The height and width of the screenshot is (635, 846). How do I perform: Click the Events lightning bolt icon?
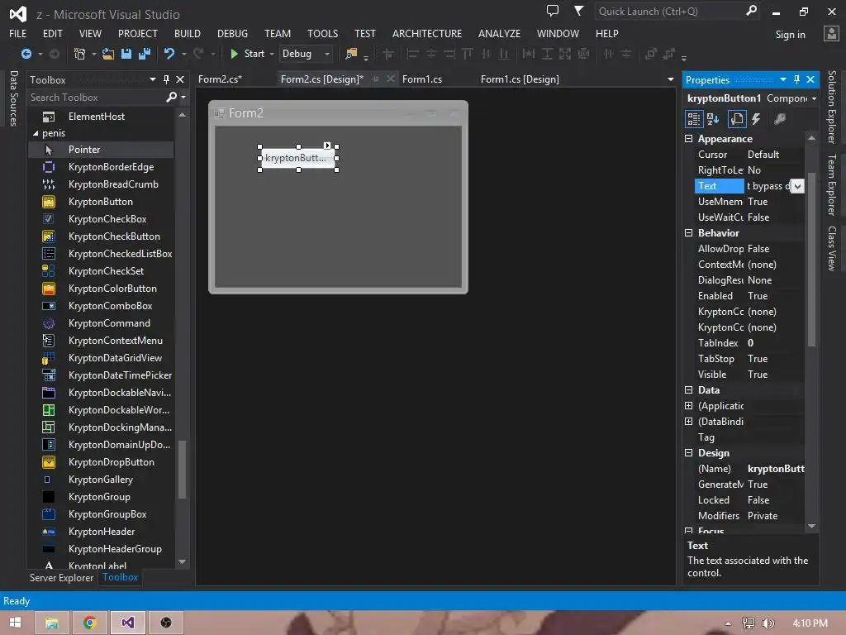point(757,119)
